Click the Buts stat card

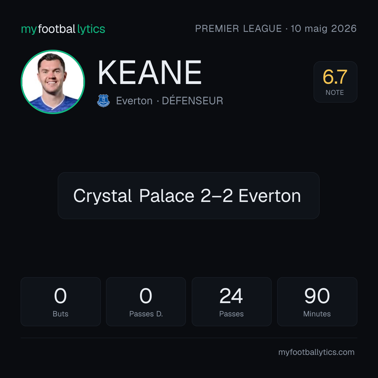[61, 302]
